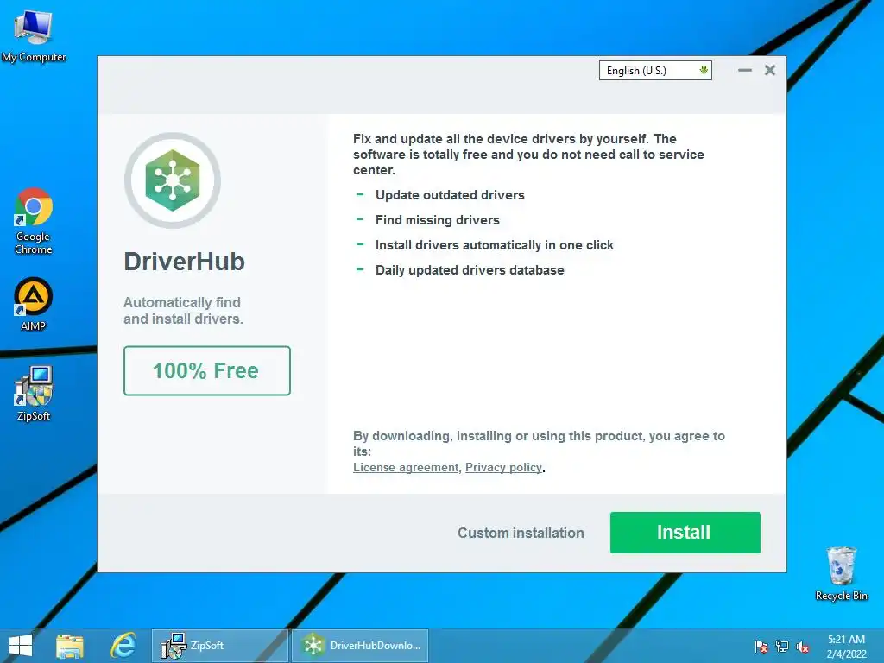Click the green arrow of language selector
Image resolution: width=884 pixels, height=663 pixels.
[703, 70]
